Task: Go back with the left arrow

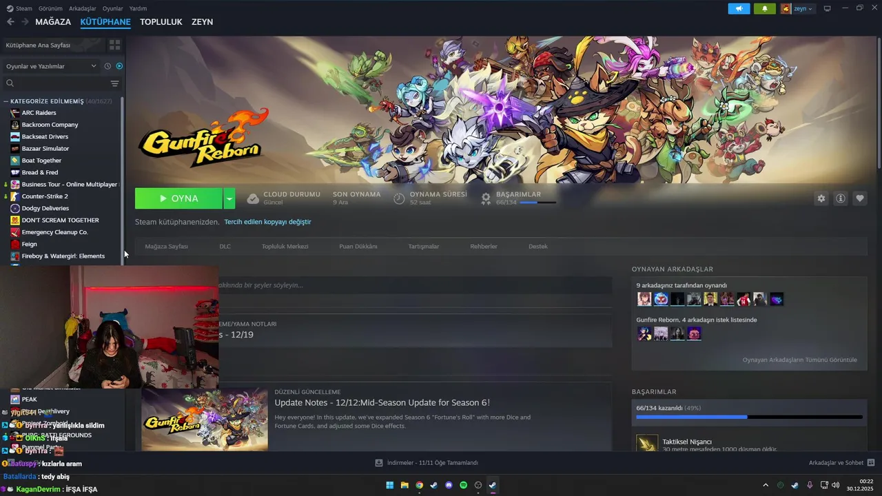Action: click(x=10, y=22)
